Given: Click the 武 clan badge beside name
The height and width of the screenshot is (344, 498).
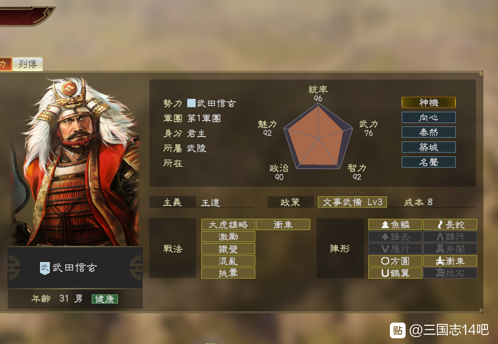Looking at the screenshot, I should coord(45,268).
